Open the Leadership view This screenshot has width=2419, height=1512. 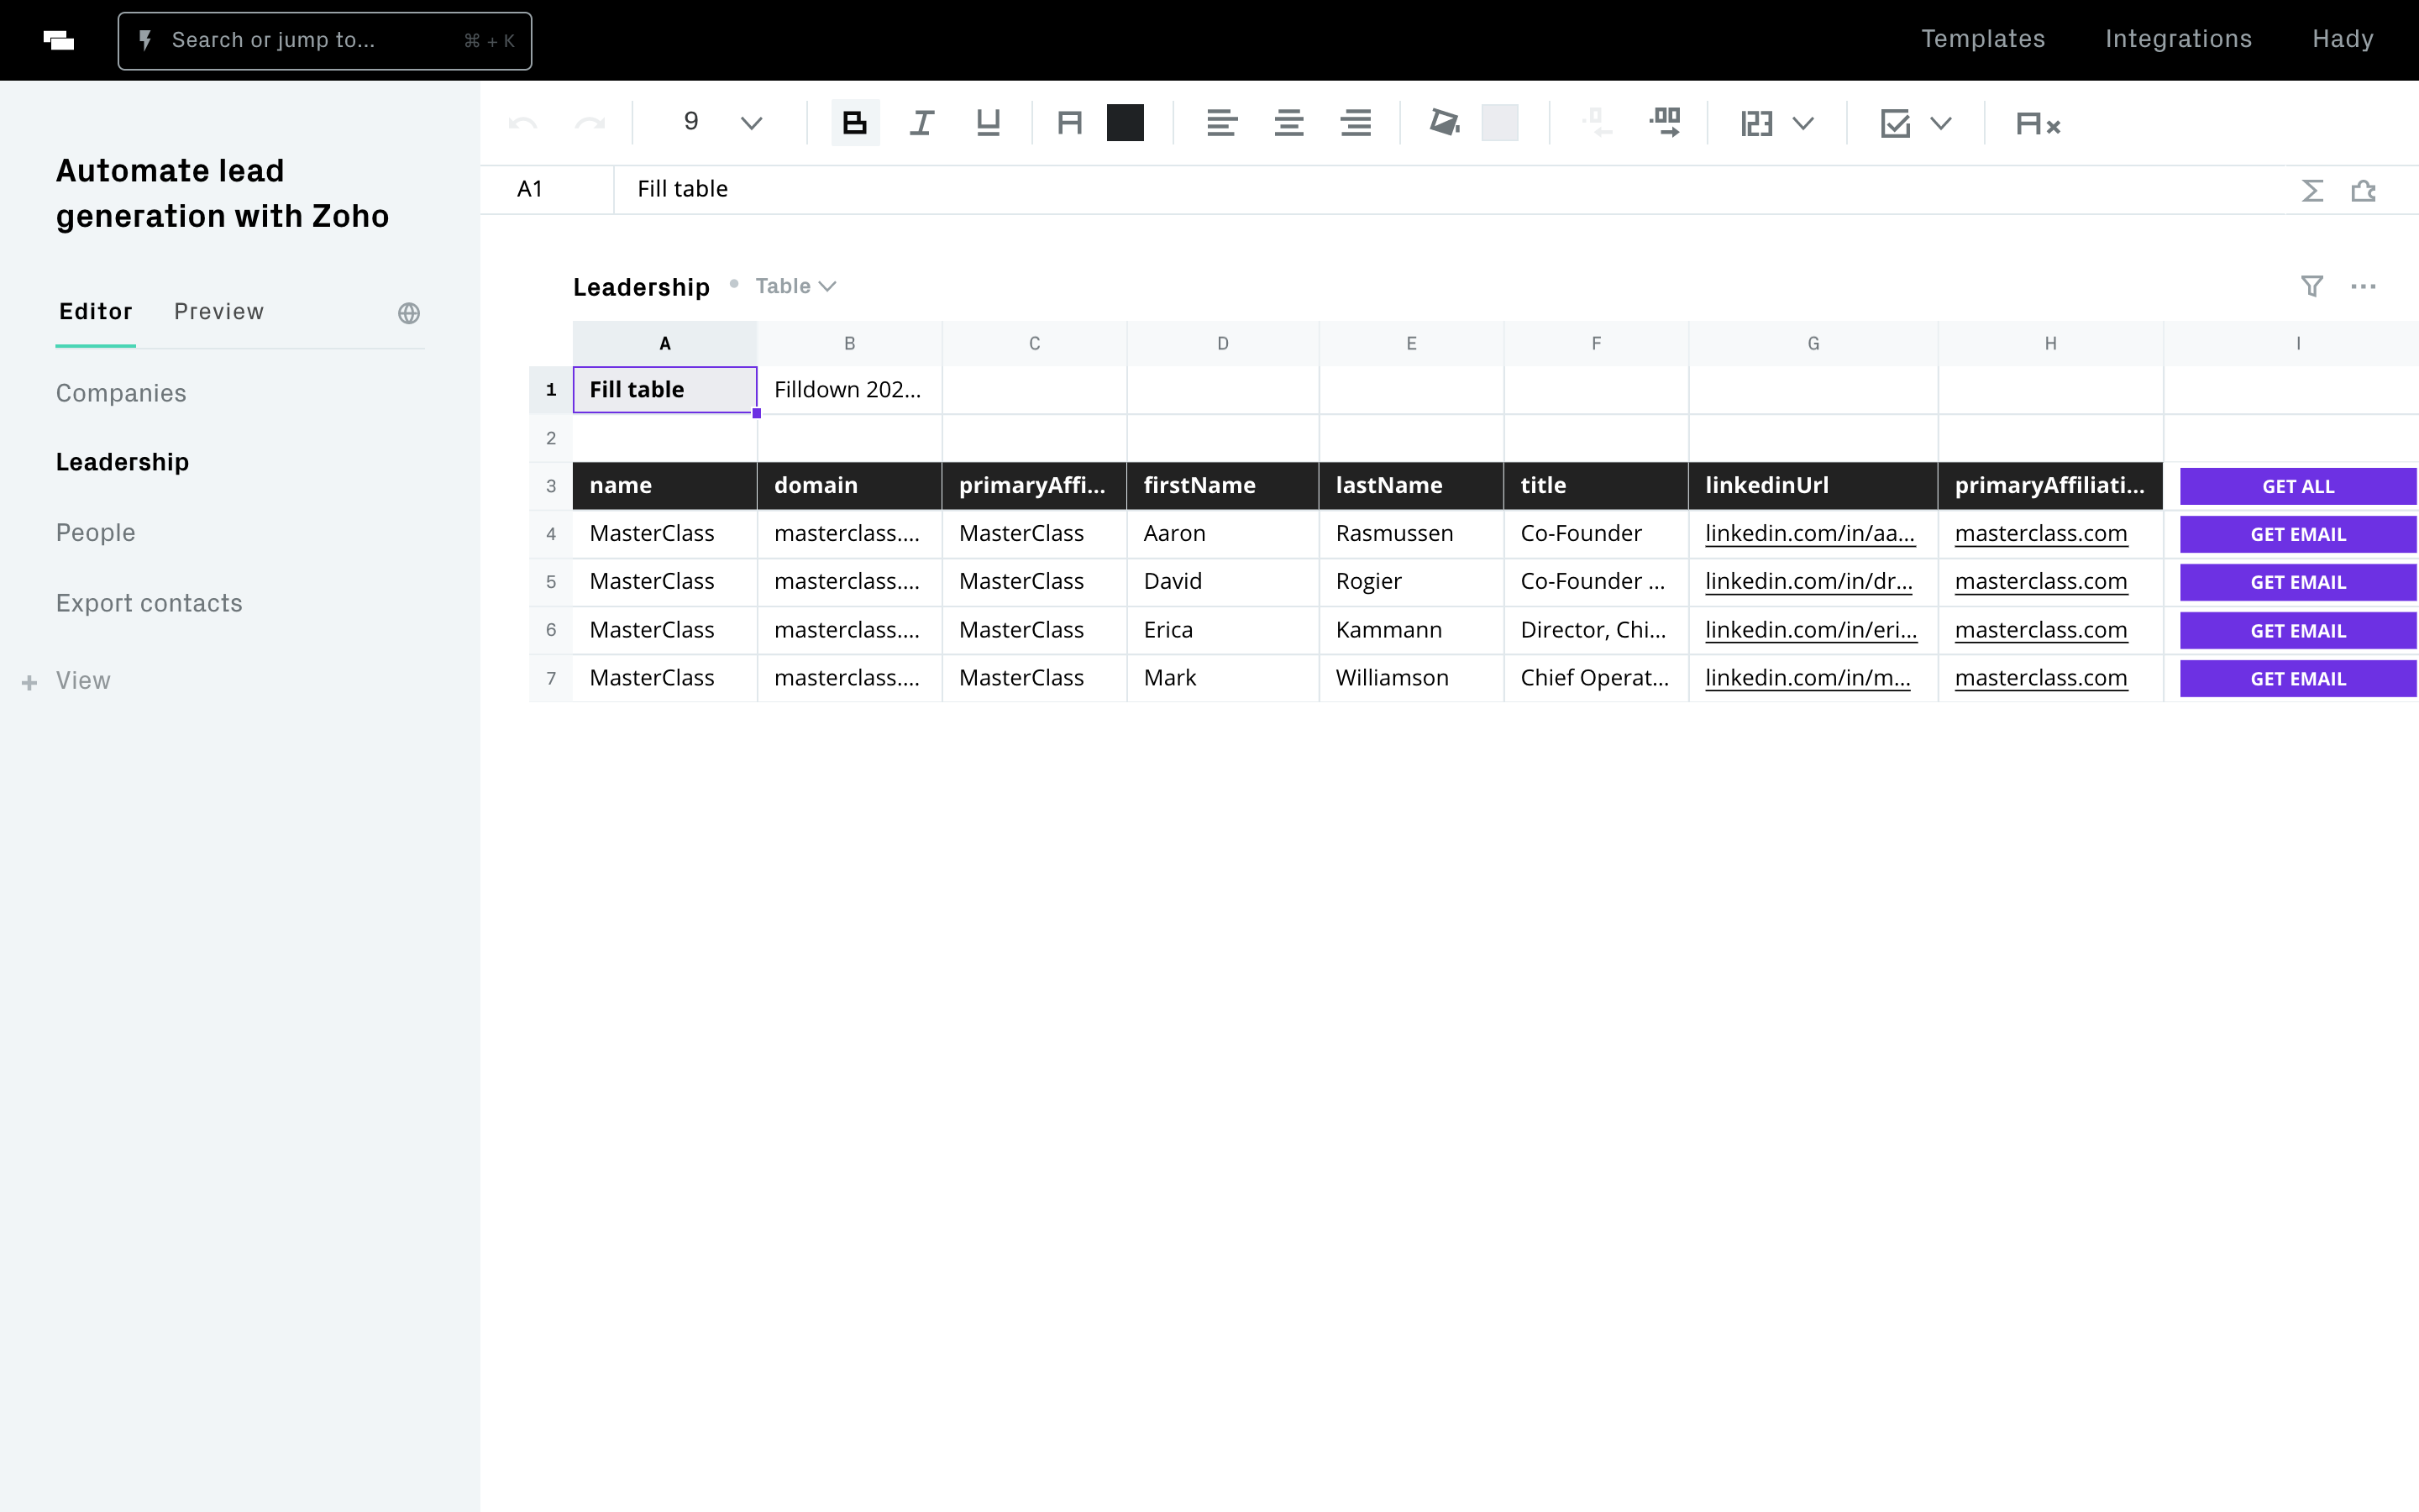click(122, 462)
